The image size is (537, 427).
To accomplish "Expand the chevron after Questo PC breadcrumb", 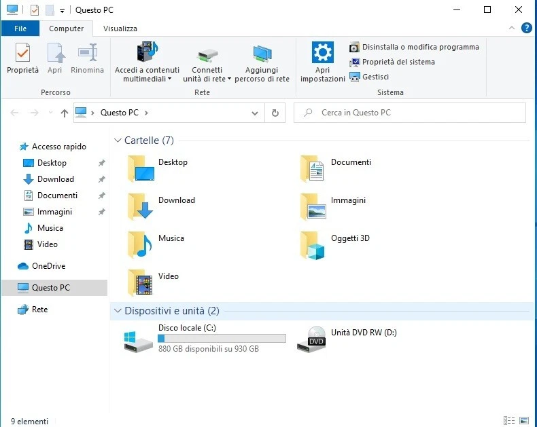I will (x=146, y=113).
